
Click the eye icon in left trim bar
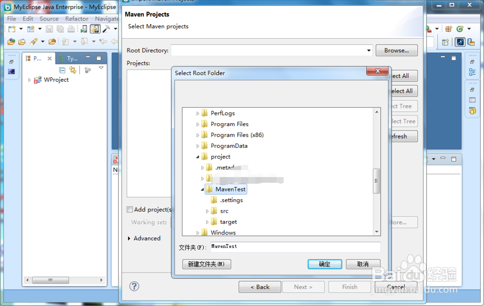point(12,72)
